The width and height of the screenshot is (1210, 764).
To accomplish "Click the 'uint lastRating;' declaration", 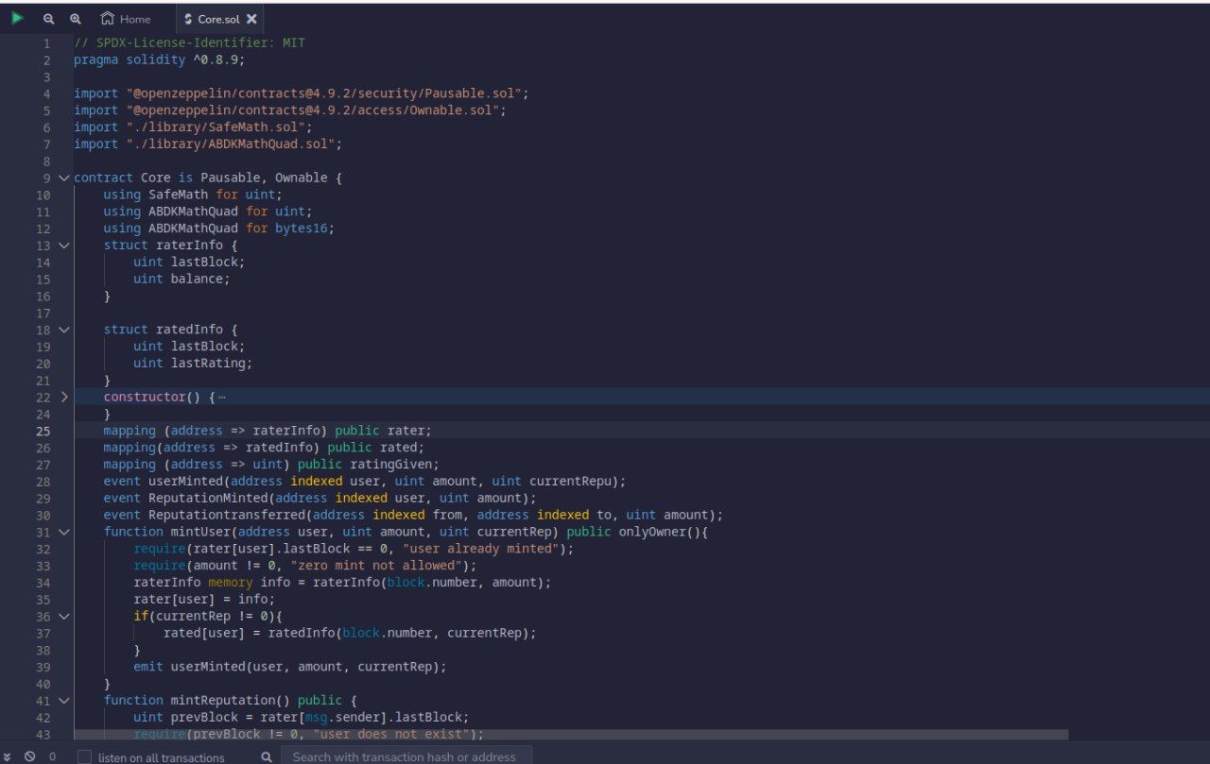I will pyautogui.click(x=193, y=364).
